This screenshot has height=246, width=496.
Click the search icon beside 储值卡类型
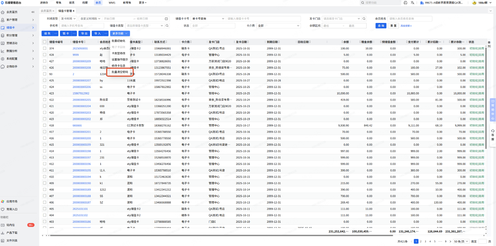tap(167, 26)
